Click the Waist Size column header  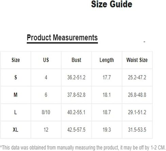pos(137,60)
